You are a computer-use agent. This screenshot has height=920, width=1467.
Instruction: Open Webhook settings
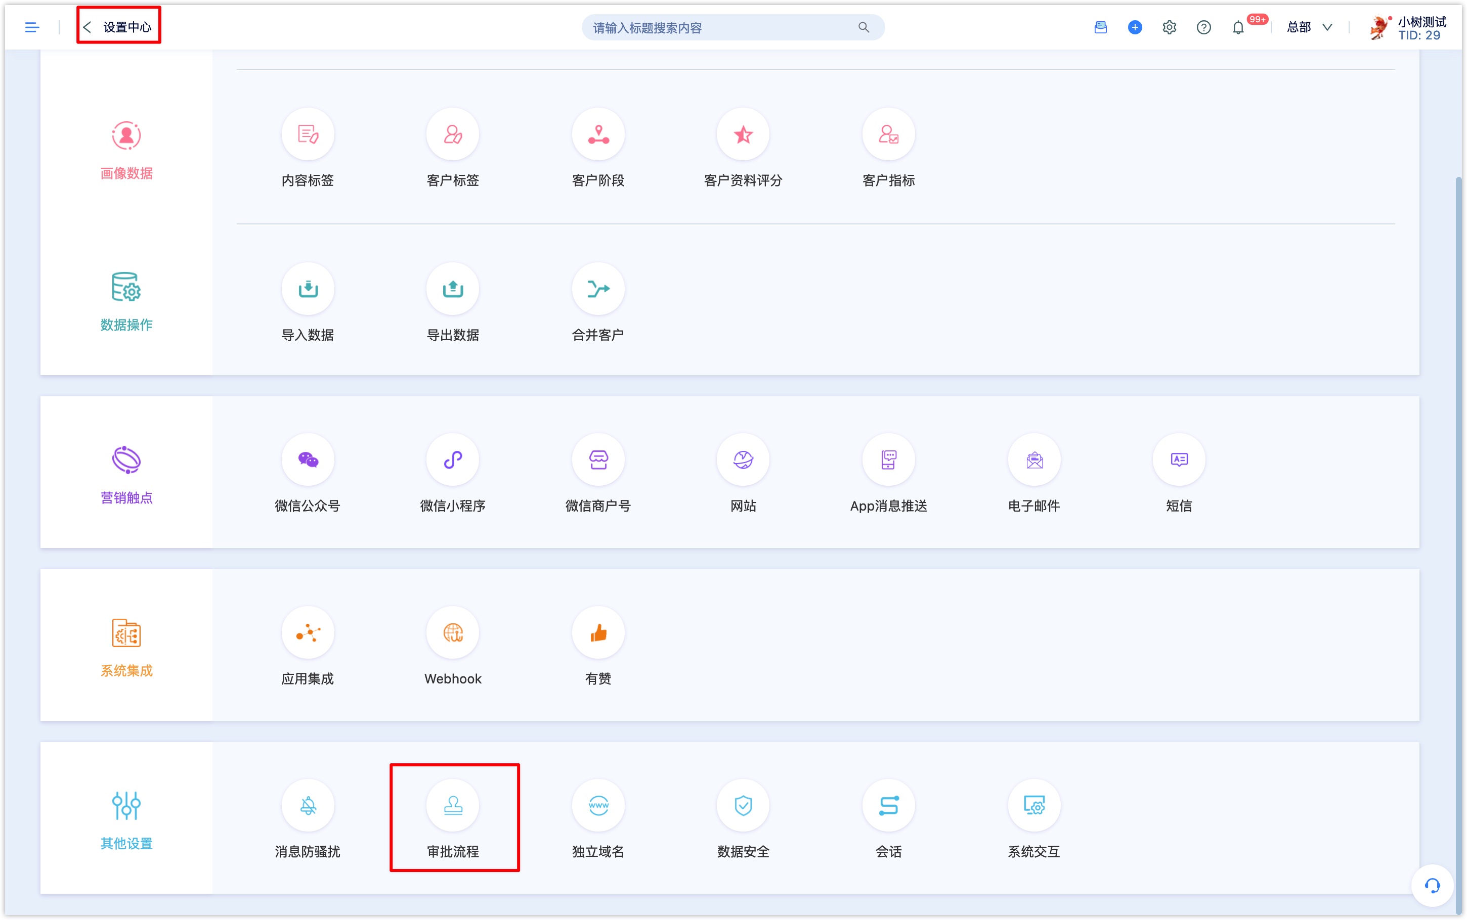click(x=452, y=646)
